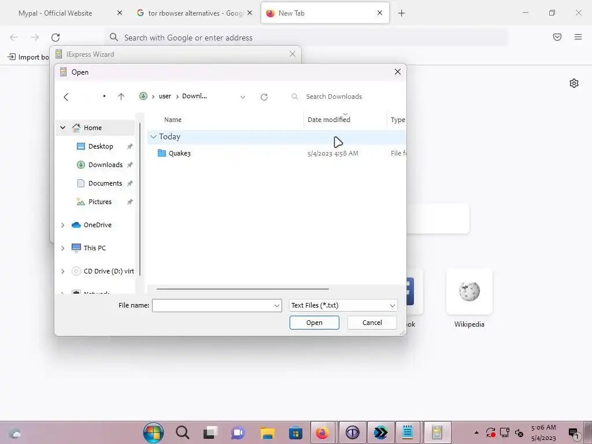Click the Cancel button
The image size is (592, 444).
click(x=372, y=323)
